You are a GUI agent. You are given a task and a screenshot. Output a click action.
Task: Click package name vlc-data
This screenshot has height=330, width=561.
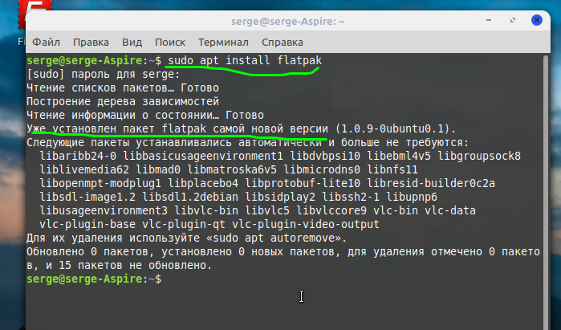click(x=450, y=210)
